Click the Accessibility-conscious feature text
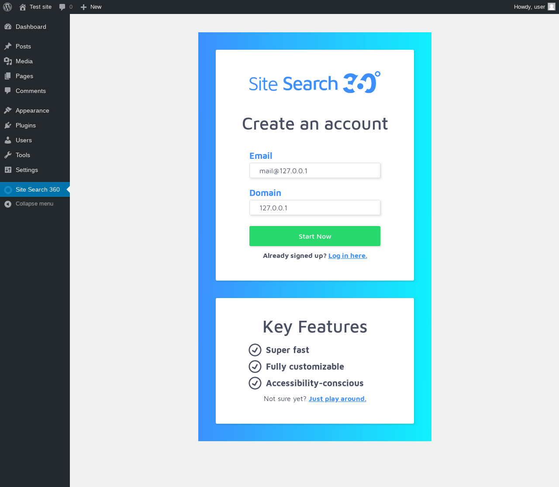The height and width of the screenshot is (487, 559). click(315, 383)
